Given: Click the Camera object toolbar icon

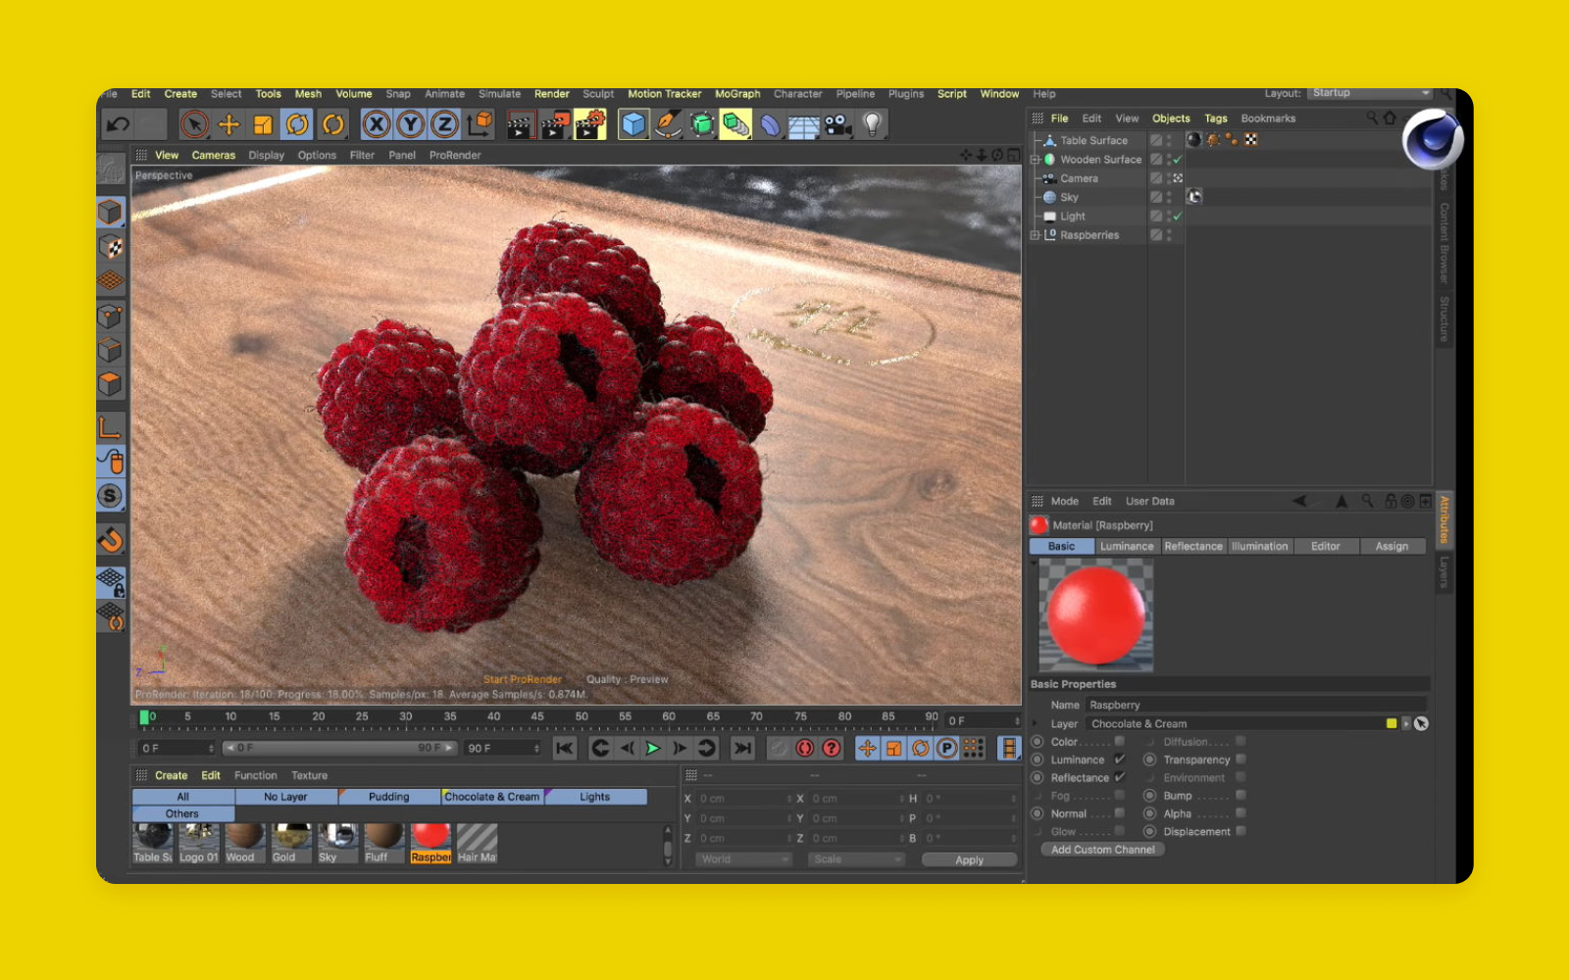Looking at the screenshot, I should pos(837,124).
